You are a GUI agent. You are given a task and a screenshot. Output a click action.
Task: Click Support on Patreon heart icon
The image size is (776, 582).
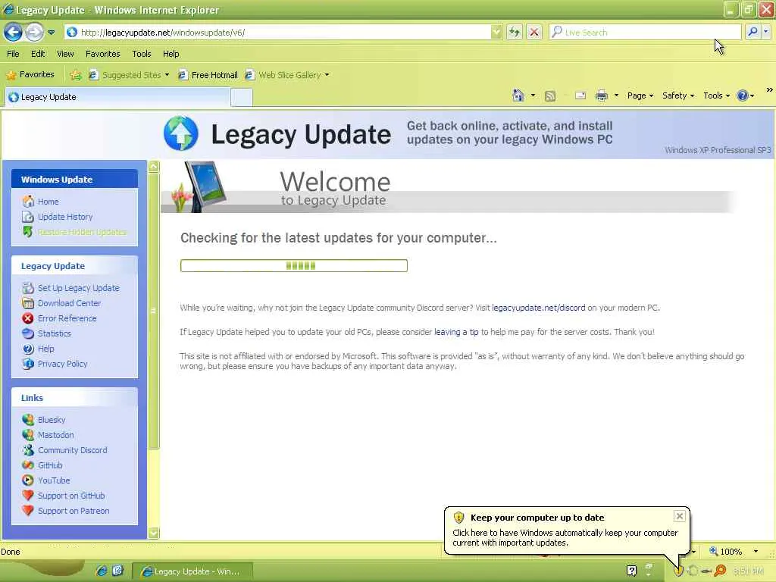pos(28,511)
